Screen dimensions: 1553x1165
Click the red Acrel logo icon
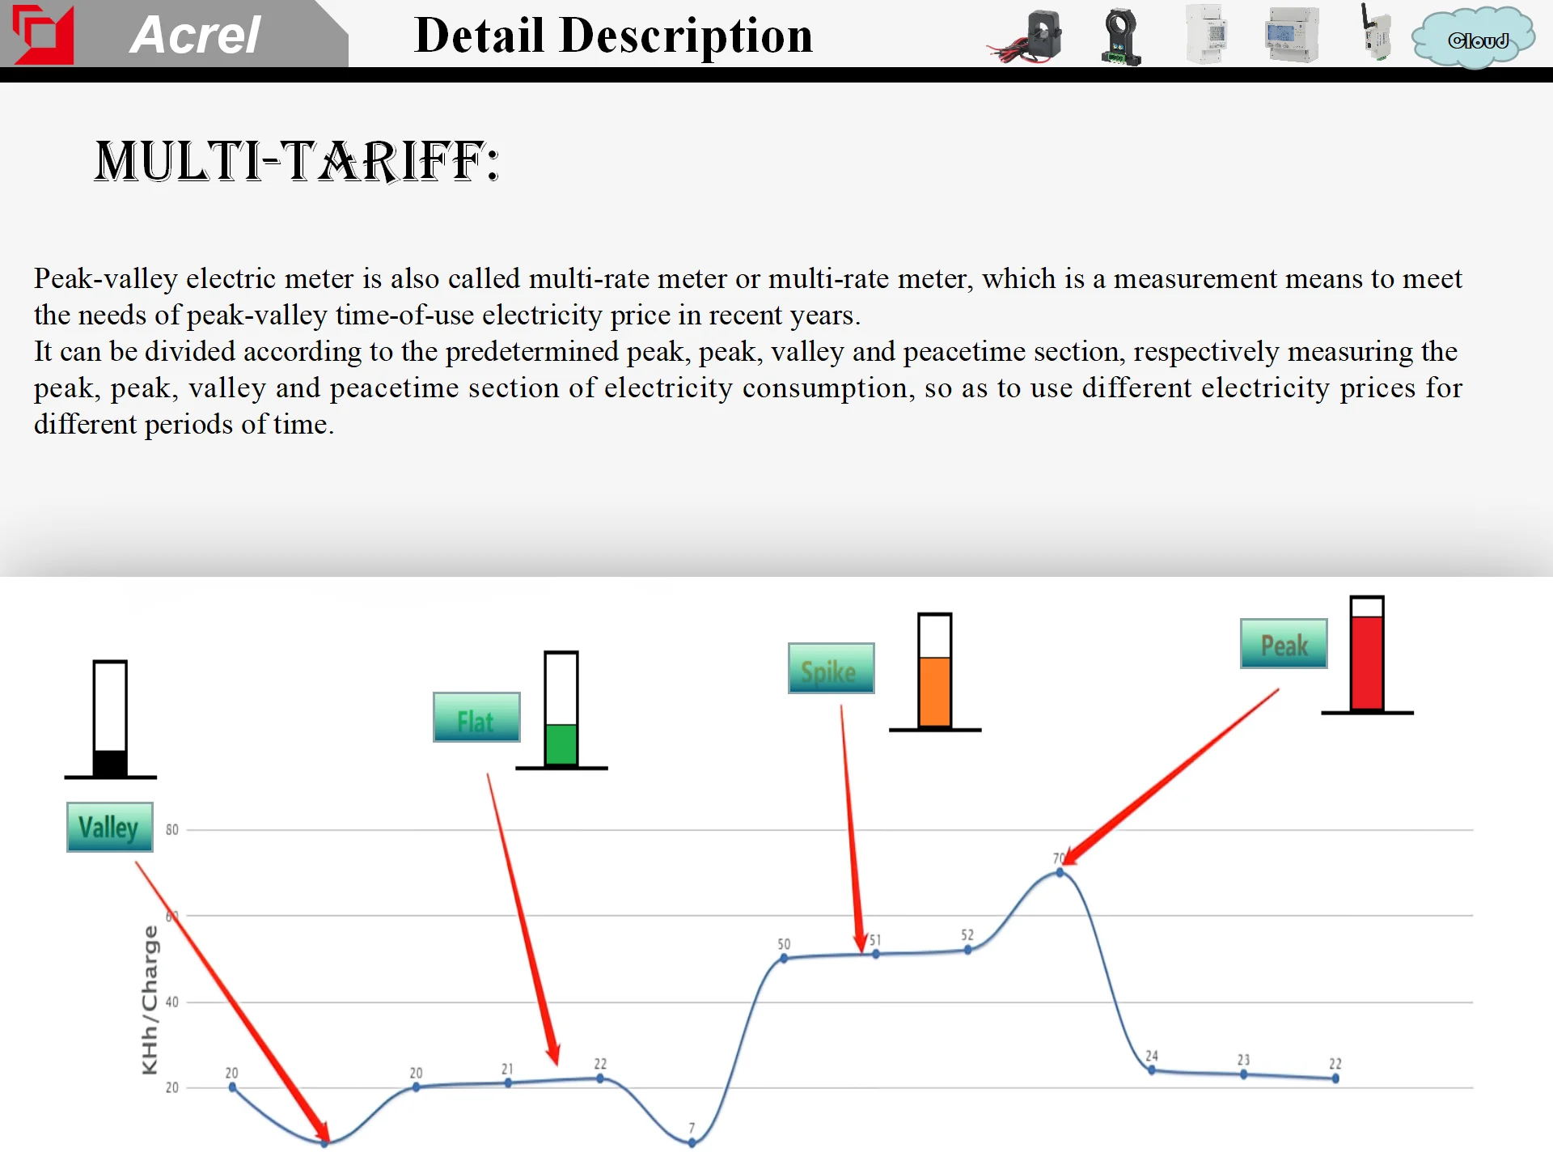coord(43,34)
